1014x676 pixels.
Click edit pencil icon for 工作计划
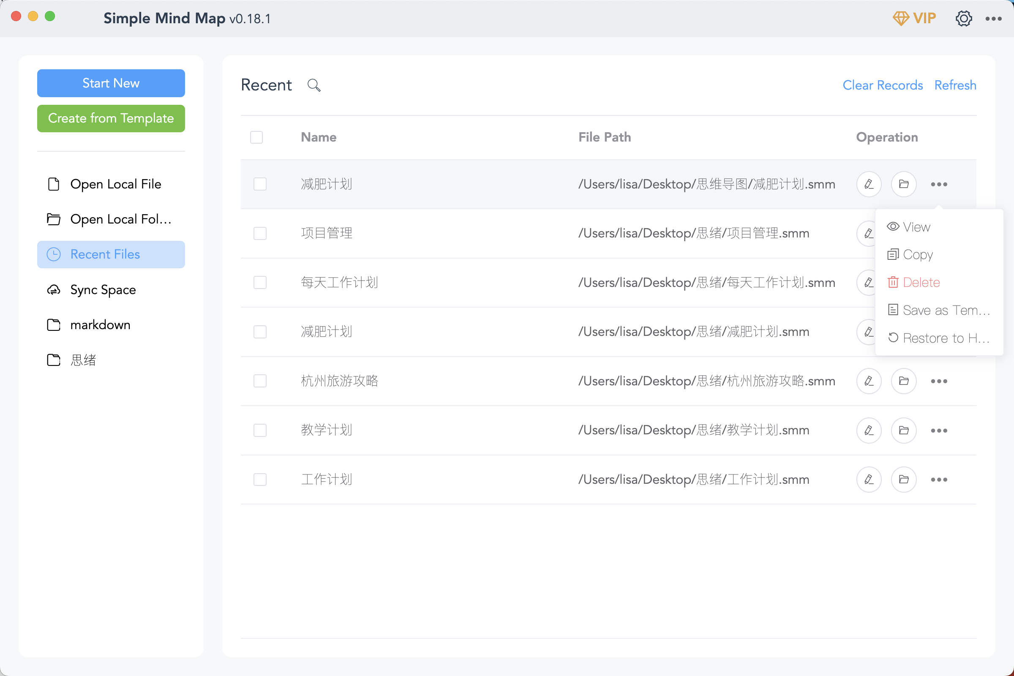(x=869, y=480)
